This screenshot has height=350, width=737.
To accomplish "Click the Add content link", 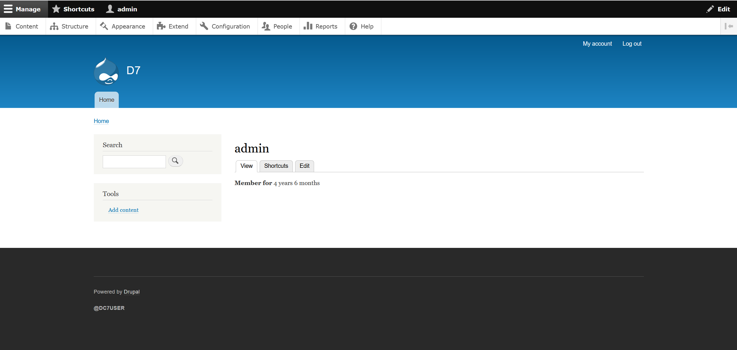I will [x=123, y=210].
